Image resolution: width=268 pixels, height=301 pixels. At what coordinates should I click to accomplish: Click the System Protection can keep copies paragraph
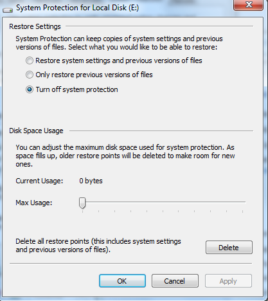(x=119, y=43)
